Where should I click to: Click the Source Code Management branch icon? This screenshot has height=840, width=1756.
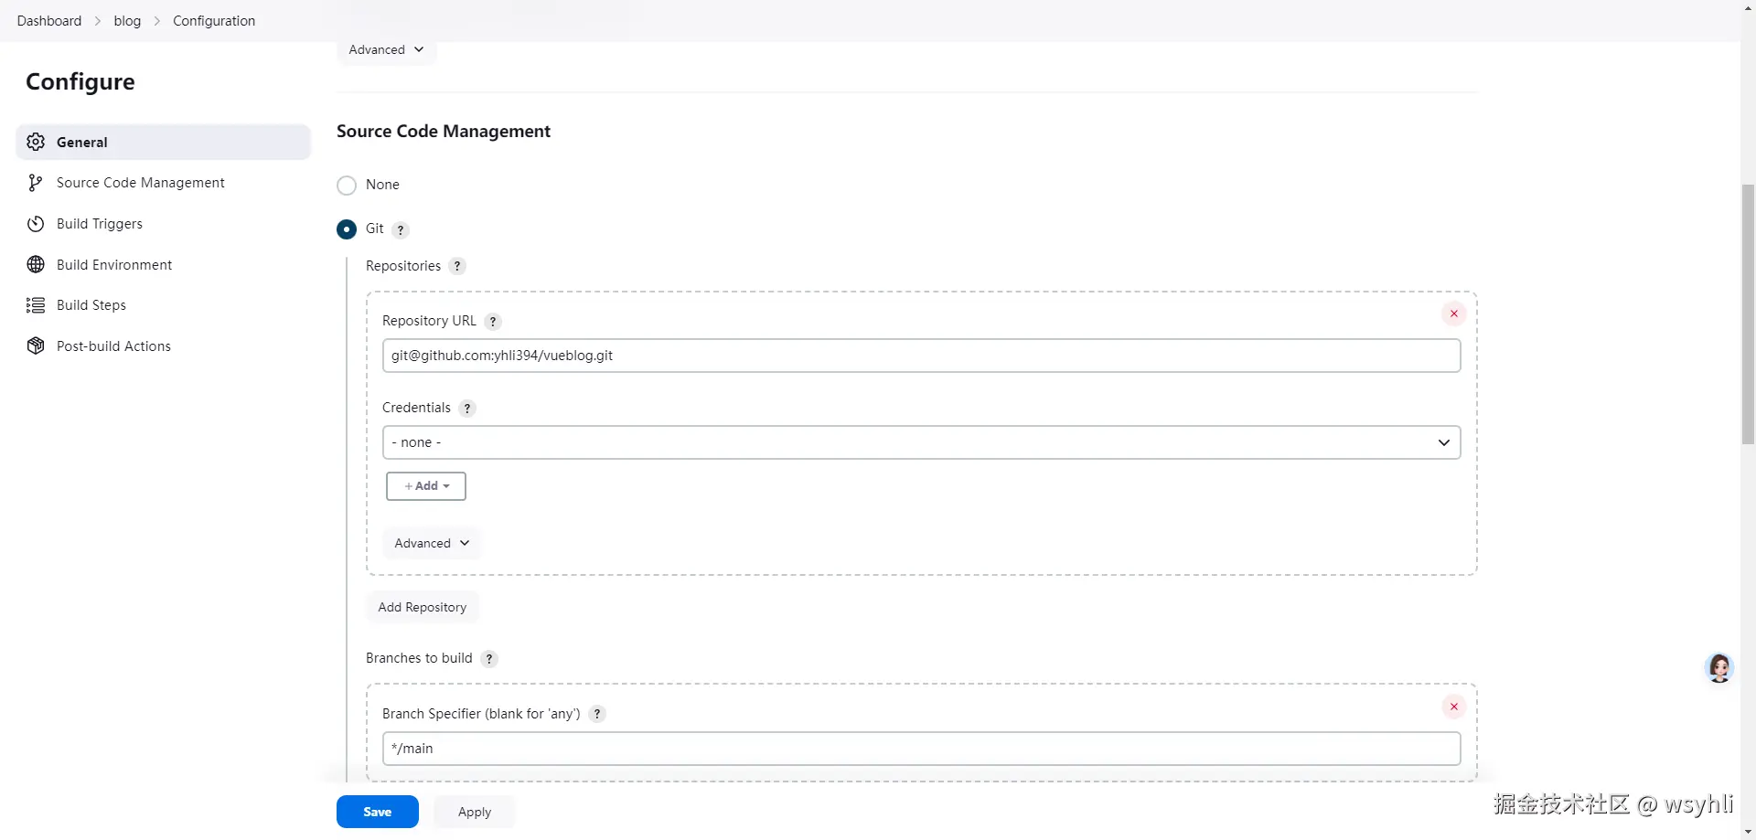[x=36, y=183]
